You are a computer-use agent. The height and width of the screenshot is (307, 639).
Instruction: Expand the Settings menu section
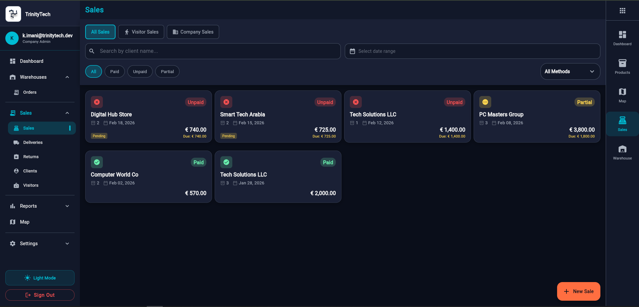(x=40, y=244)
